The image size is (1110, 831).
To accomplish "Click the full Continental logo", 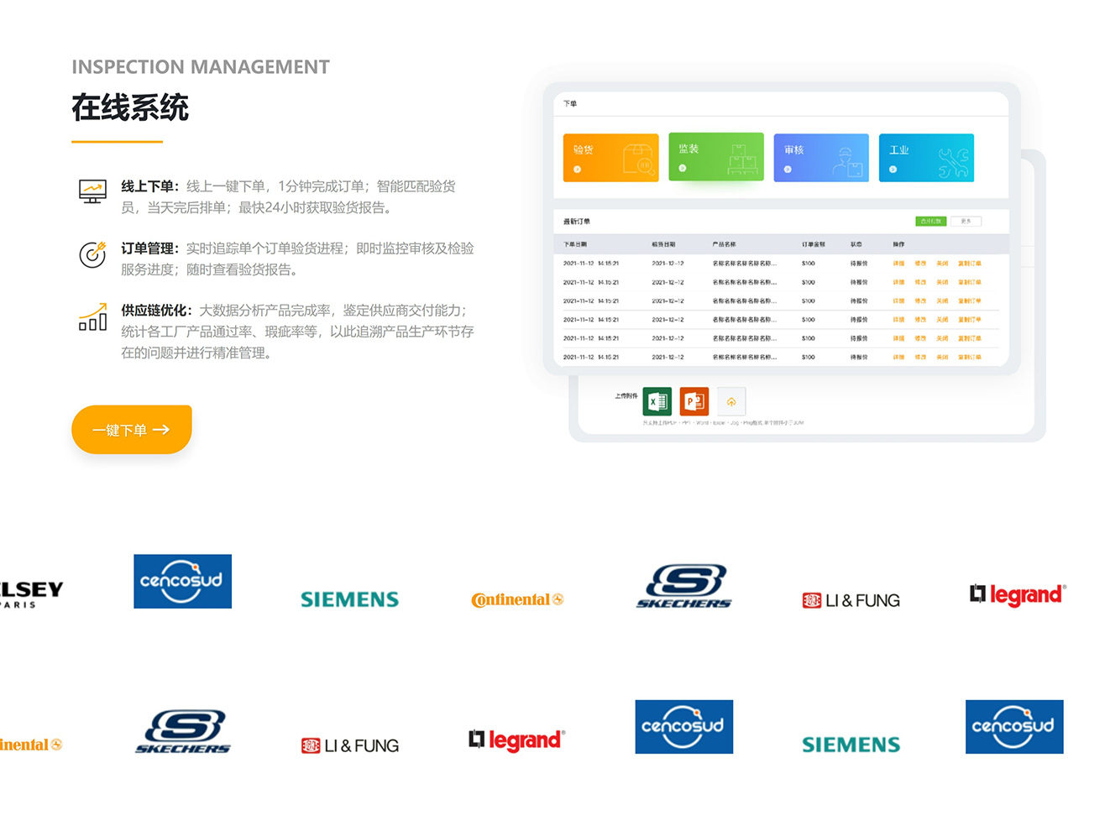I will pos(517,599).
